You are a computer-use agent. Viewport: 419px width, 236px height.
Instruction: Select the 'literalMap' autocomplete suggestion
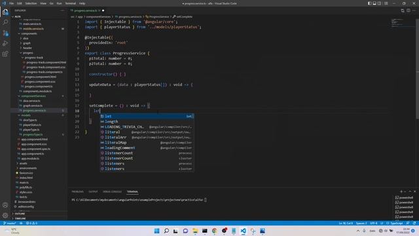coord(147,143)
